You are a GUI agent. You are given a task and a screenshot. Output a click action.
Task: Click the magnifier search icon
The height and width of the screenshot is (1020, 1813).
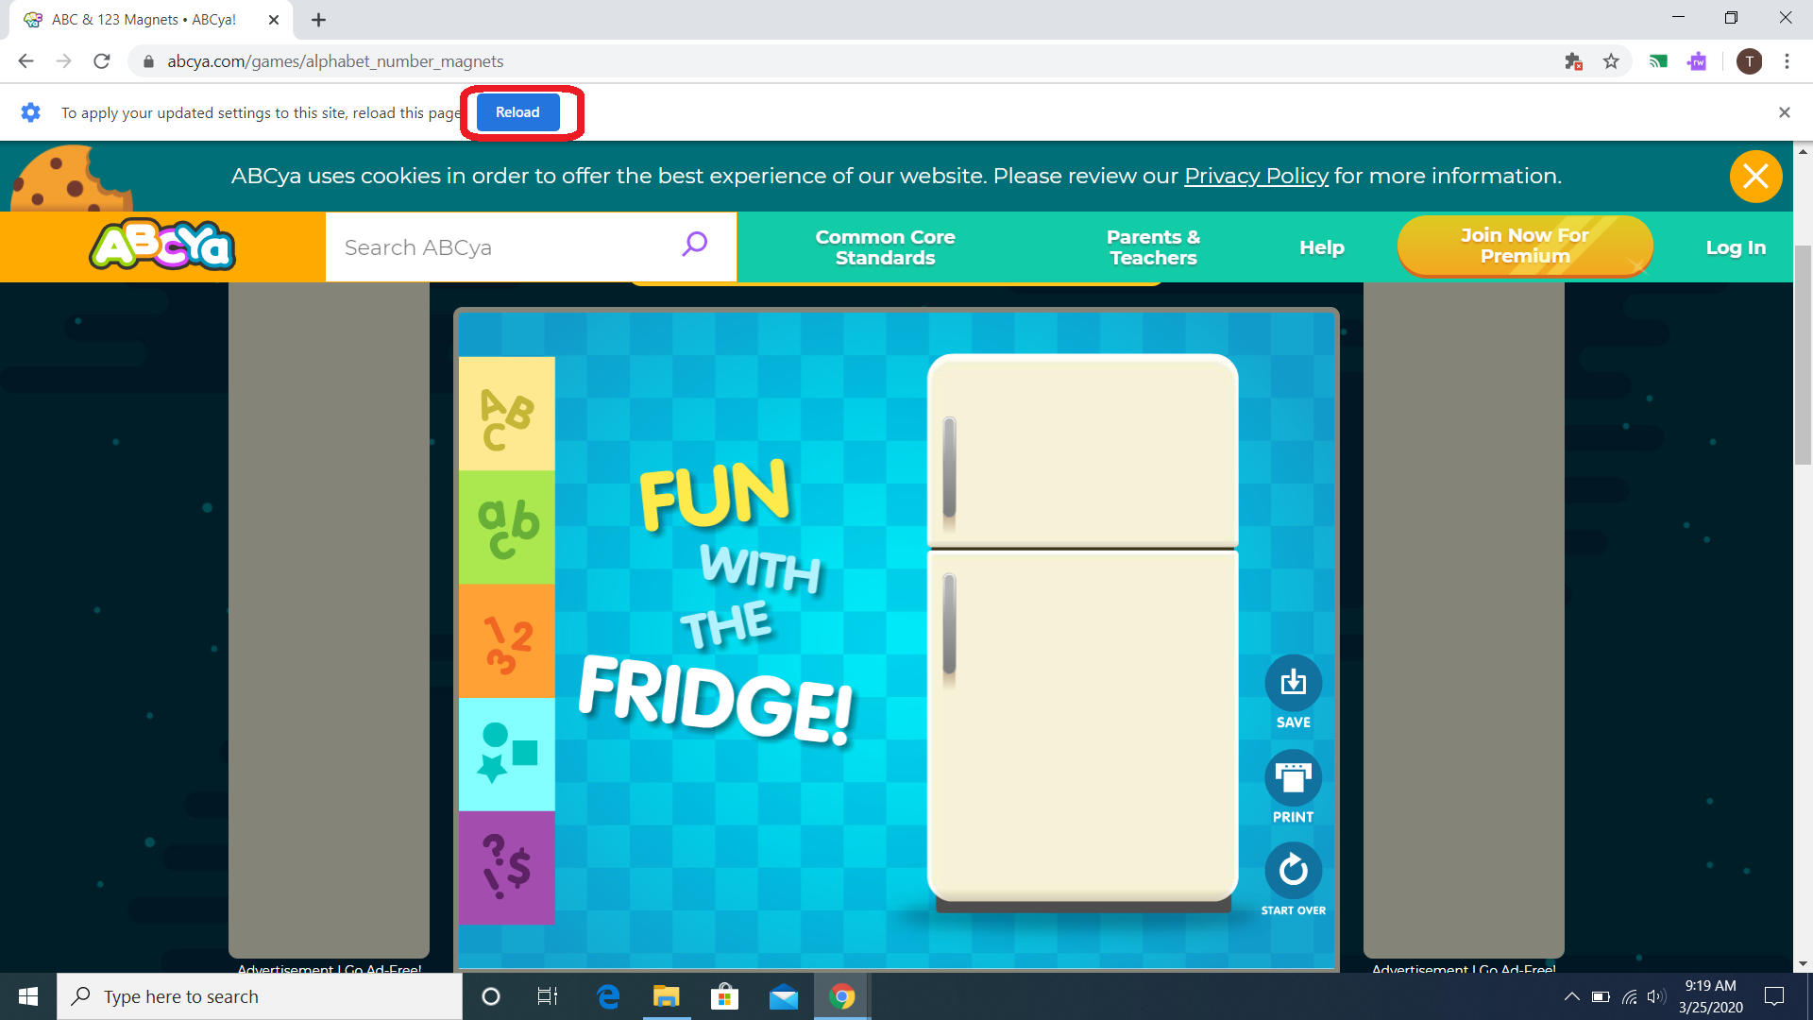[694, 246]
